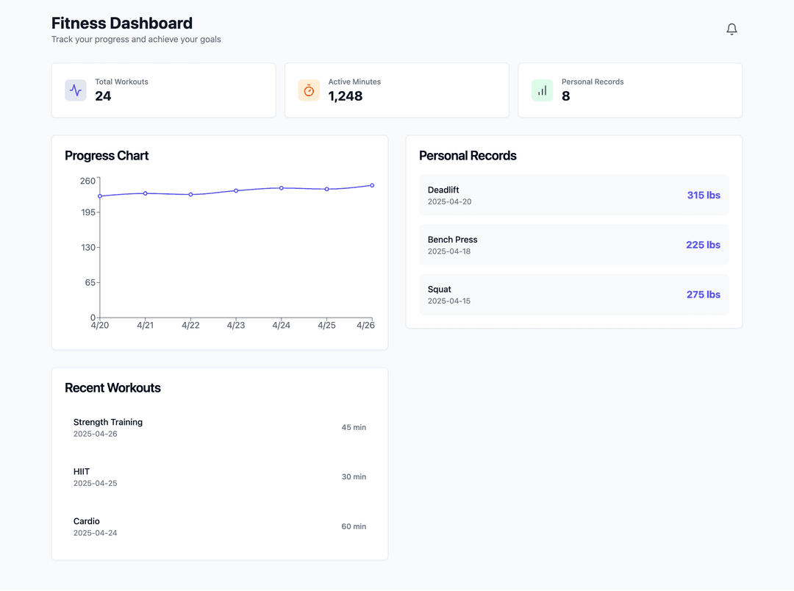The width and height of the screenshot is (794, 591).
Task: Click the Personal Records bar chart icon
Action: pyautogui.click(x=542, y=90)
